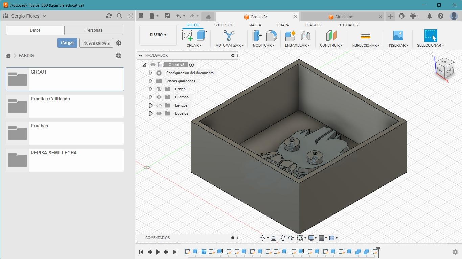Image resolution: width=462 pixels, height=259 pixels.
Task: Refresh the data panel
Action: (109, 16)
